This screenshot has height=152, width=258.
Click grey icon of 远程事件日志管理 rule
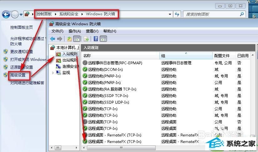pos(85,63)
